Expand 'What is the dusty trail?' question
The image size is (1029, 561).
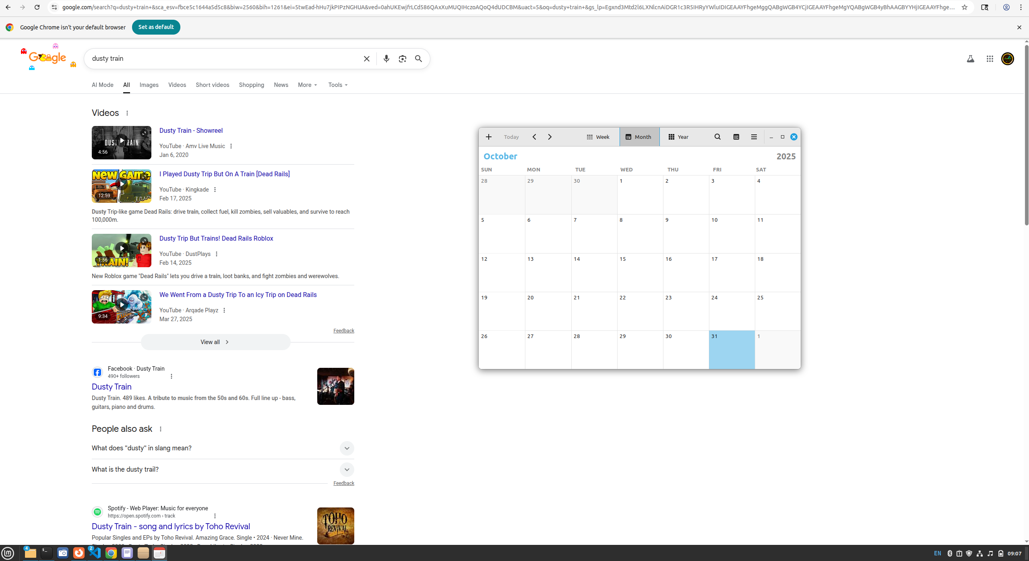coord(346,470)
